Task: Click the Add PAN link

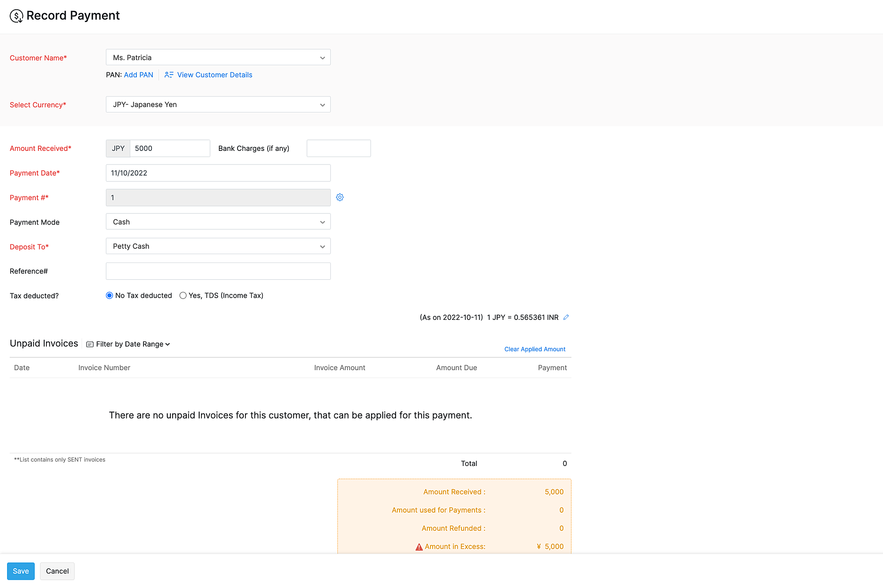Action: pos(138,74)
